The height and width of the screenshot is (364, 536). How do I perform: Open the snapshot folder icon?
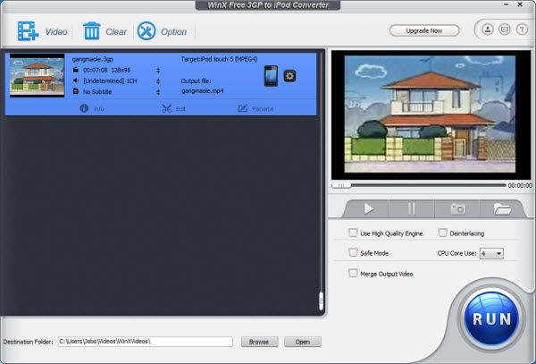pos(502,208)
